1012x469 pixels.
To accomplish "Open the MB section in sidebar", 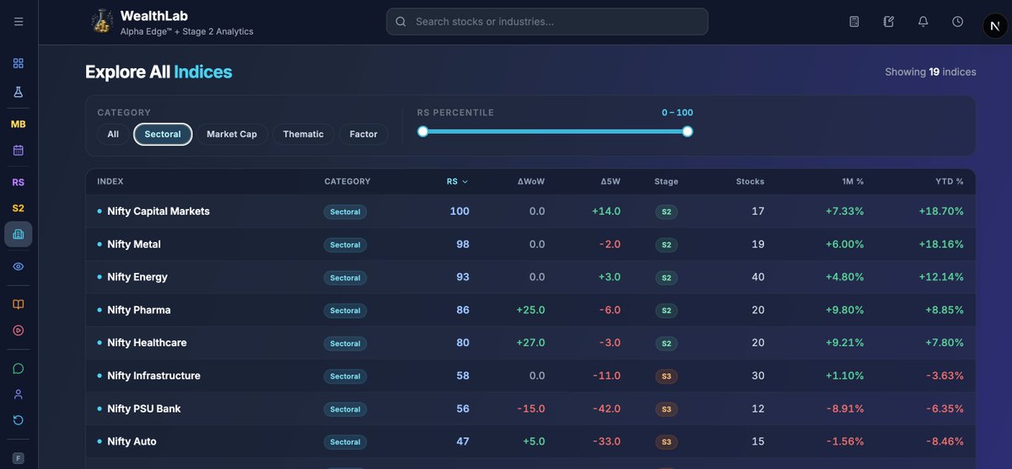I will pos(19,124).
